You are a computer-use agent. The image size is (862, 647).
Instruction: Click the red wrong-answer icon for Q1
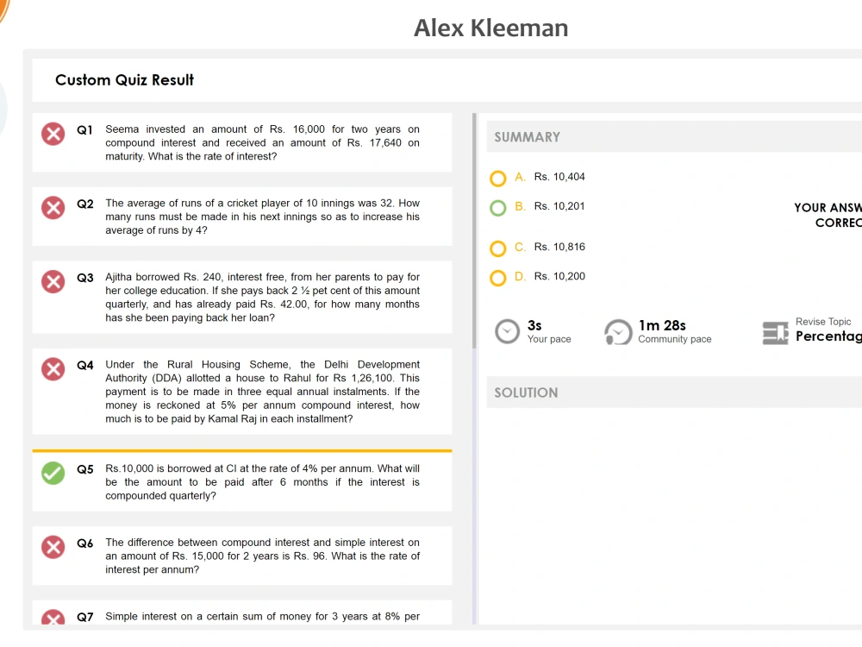point(53,134)
